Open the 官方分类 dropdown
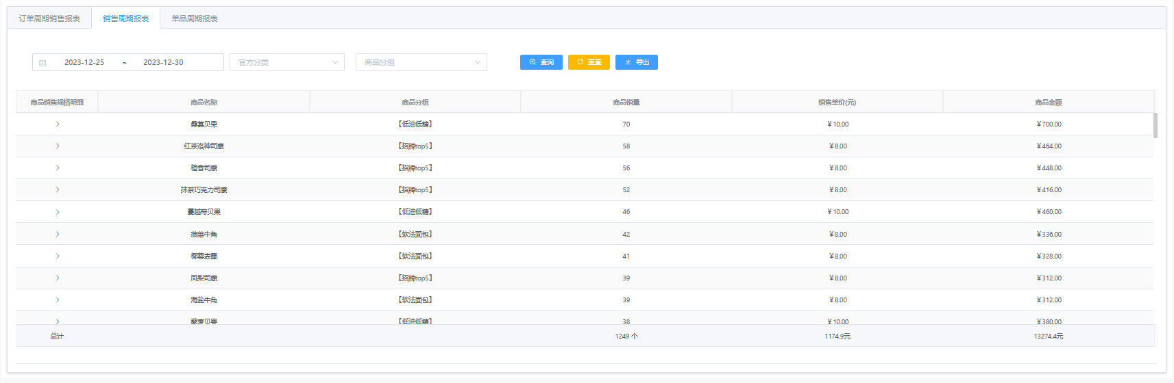 [x=286, y=62]
